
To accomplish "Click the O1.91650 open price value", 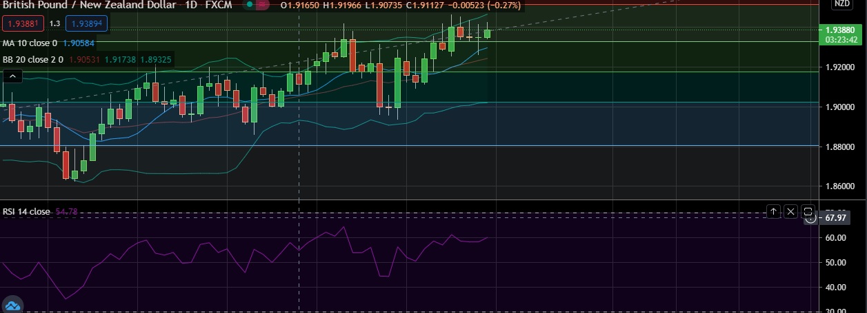I will pyautogui.click(x=301, y=5).
